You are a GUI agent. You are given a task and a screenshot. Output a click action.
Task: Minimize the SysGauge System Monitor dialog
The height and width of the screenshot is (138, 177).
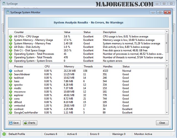(153, 12)
